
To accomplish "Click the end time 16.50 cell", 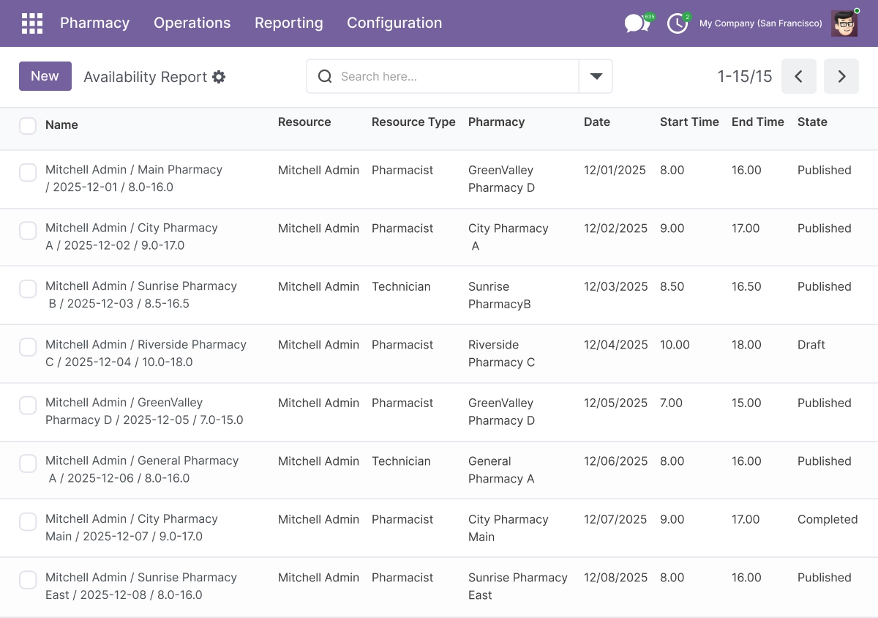I will 746,287.
